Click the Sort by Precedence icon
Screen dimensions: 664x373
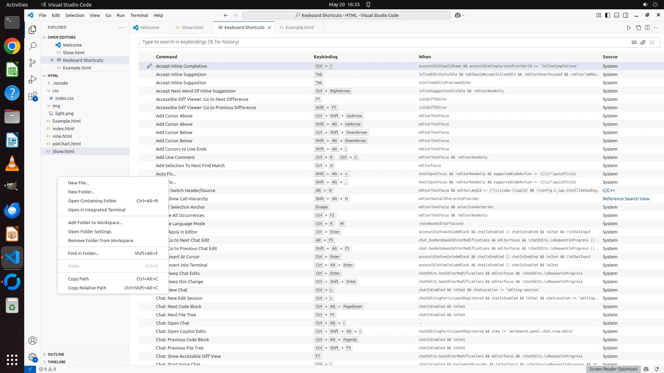pos(643,42)
